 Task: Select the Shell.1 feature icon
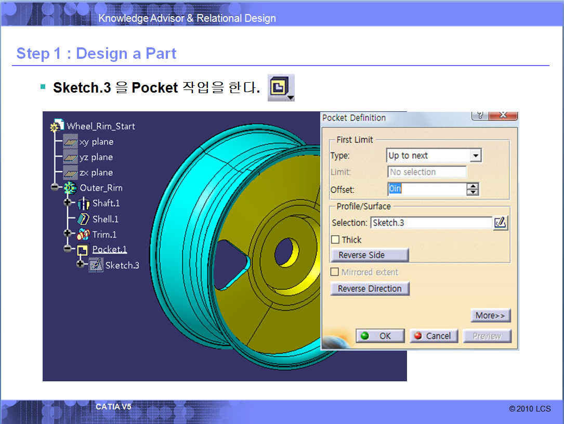coord(83,219)
